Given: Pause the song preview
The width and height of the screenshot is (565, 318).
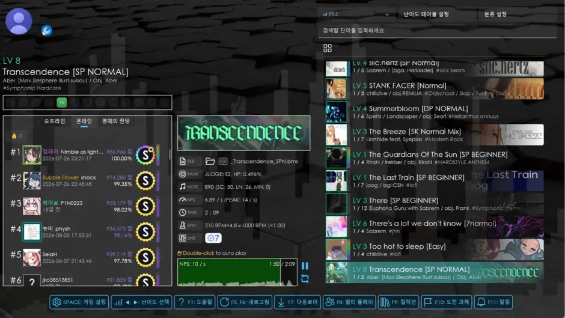Looking at the screenshot, I should pyautogui.click(x=305, y=266).
